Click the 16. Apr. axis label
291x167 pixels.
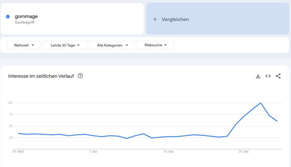click(x=169, y=151)
